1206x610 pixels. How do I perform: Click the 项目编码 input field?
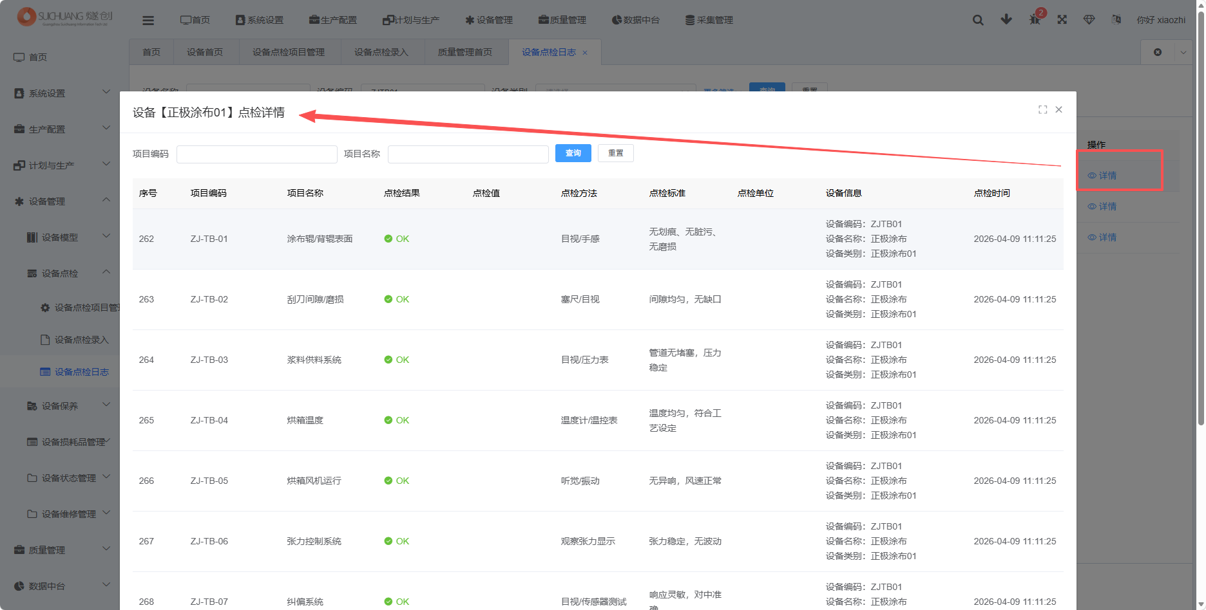click(x=257, y=154)
